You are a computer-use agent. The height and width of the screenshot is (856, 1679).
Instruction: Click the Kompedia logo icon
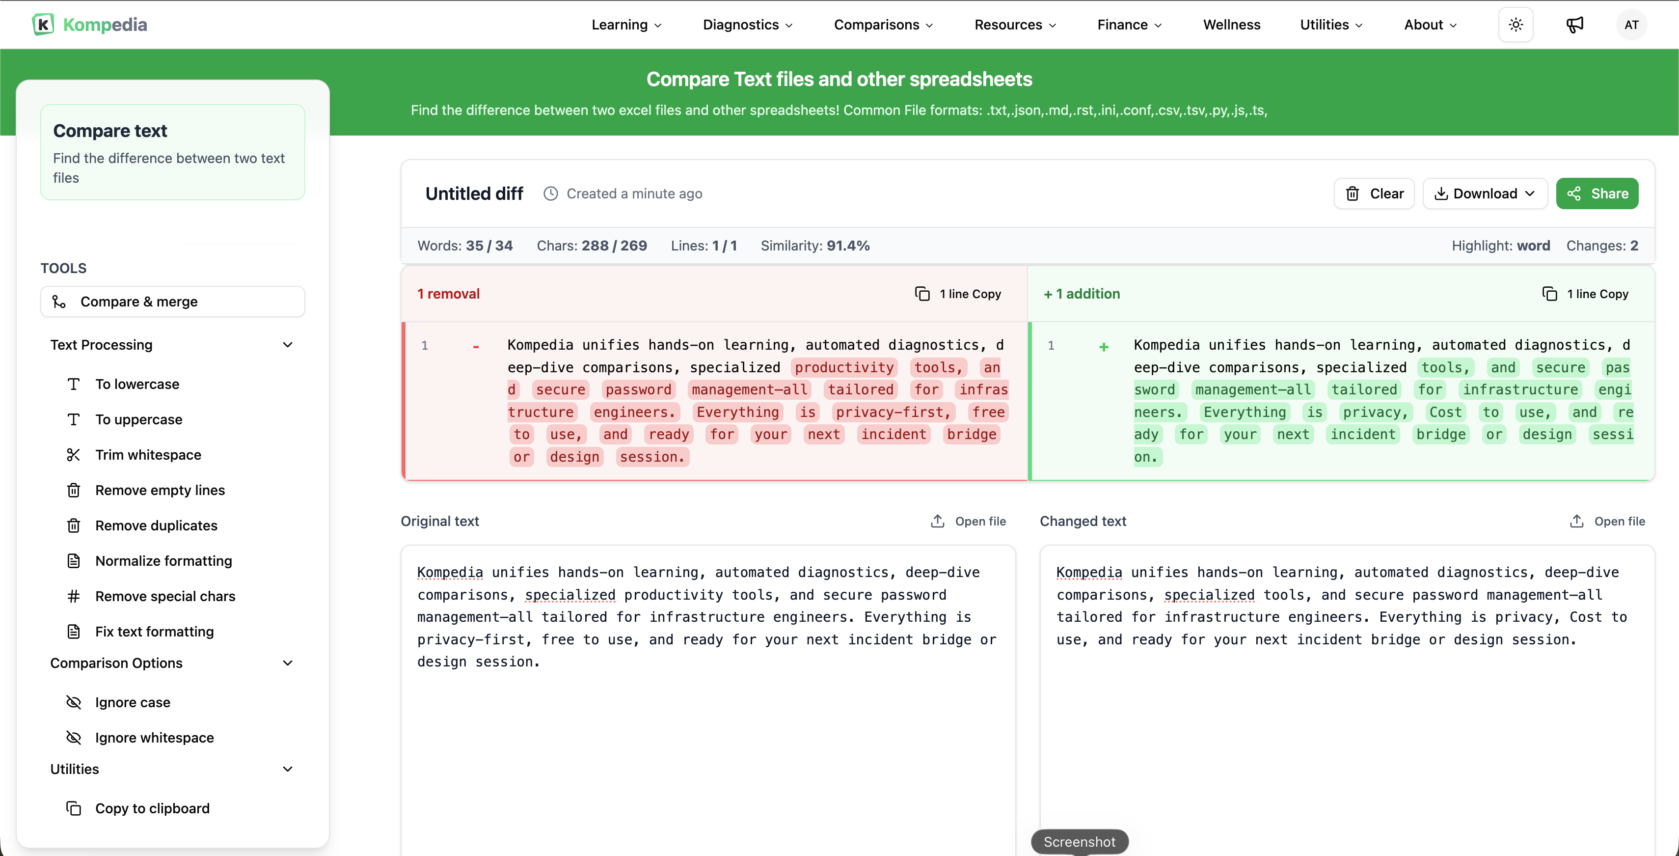[x=43, y=24]
